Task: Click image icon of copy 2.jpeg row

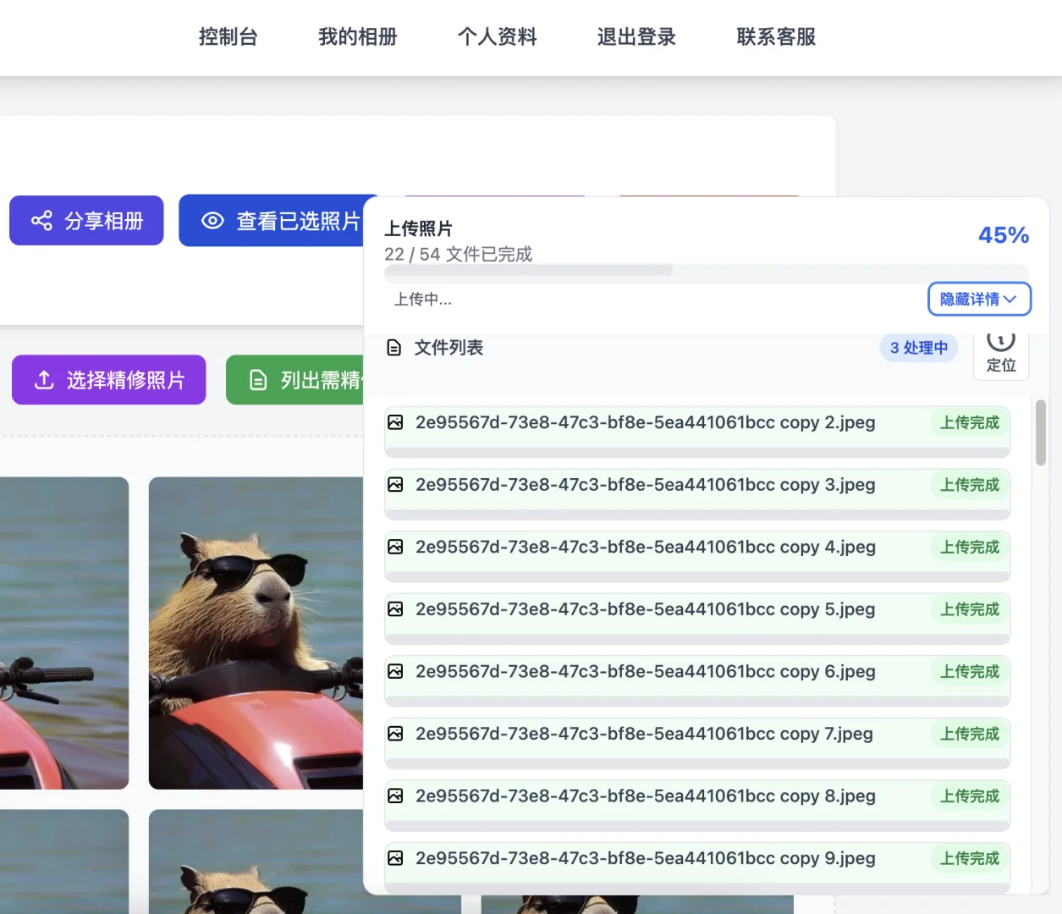Action: coord(395,422)
